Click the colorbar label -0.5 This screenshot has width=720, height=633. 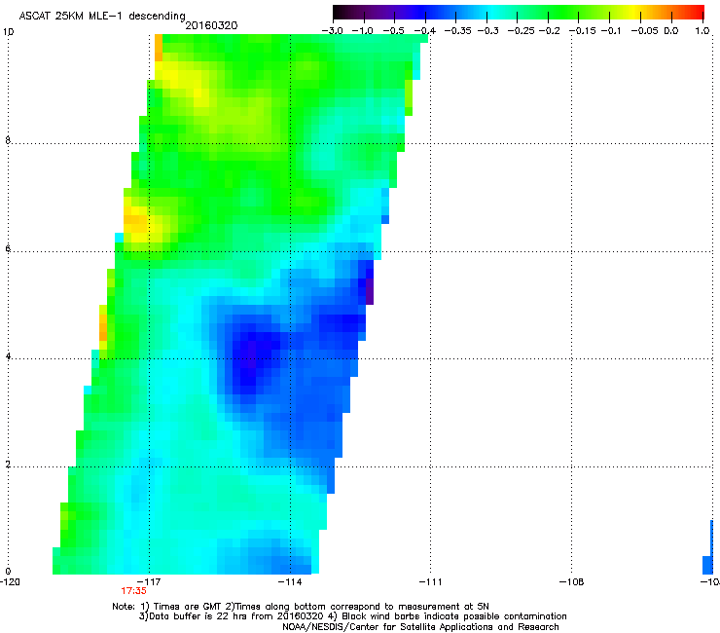click(x=393, y=31)
